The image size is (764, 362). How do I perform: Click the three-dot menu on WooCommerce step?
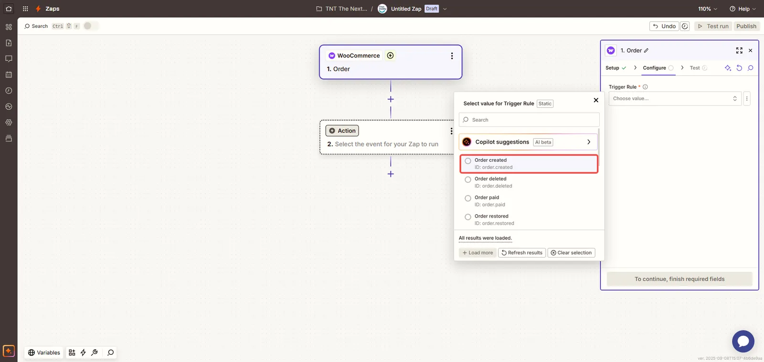[452, 56]
